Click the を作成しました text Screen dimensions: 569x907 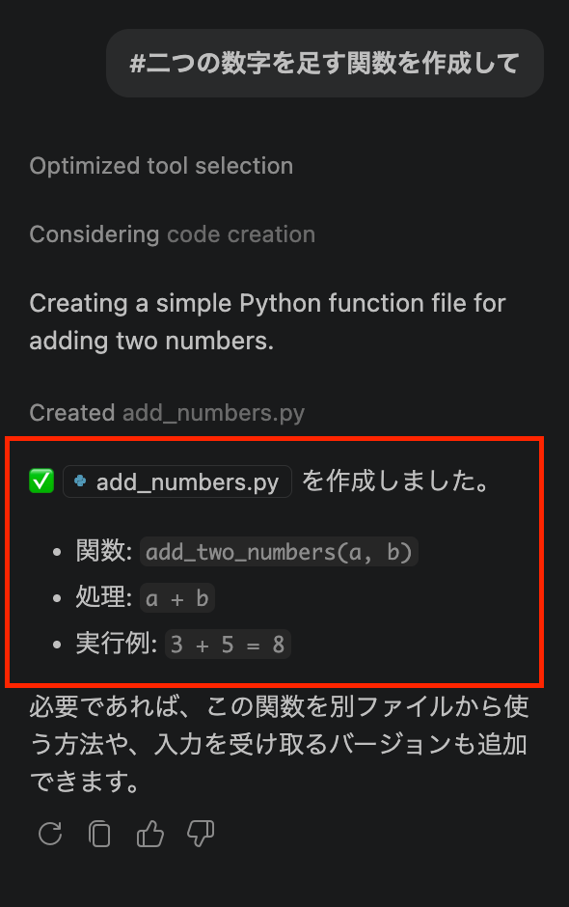(x=396, y=481)
